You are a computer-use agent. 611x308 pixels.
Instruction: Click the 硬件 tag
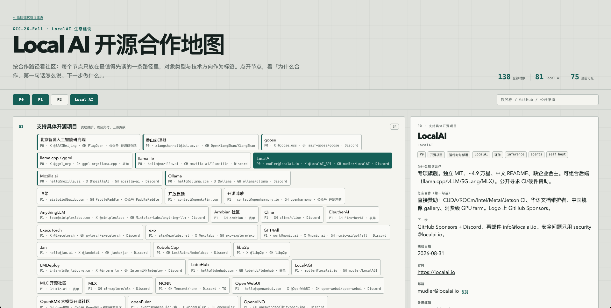[497, 155]
